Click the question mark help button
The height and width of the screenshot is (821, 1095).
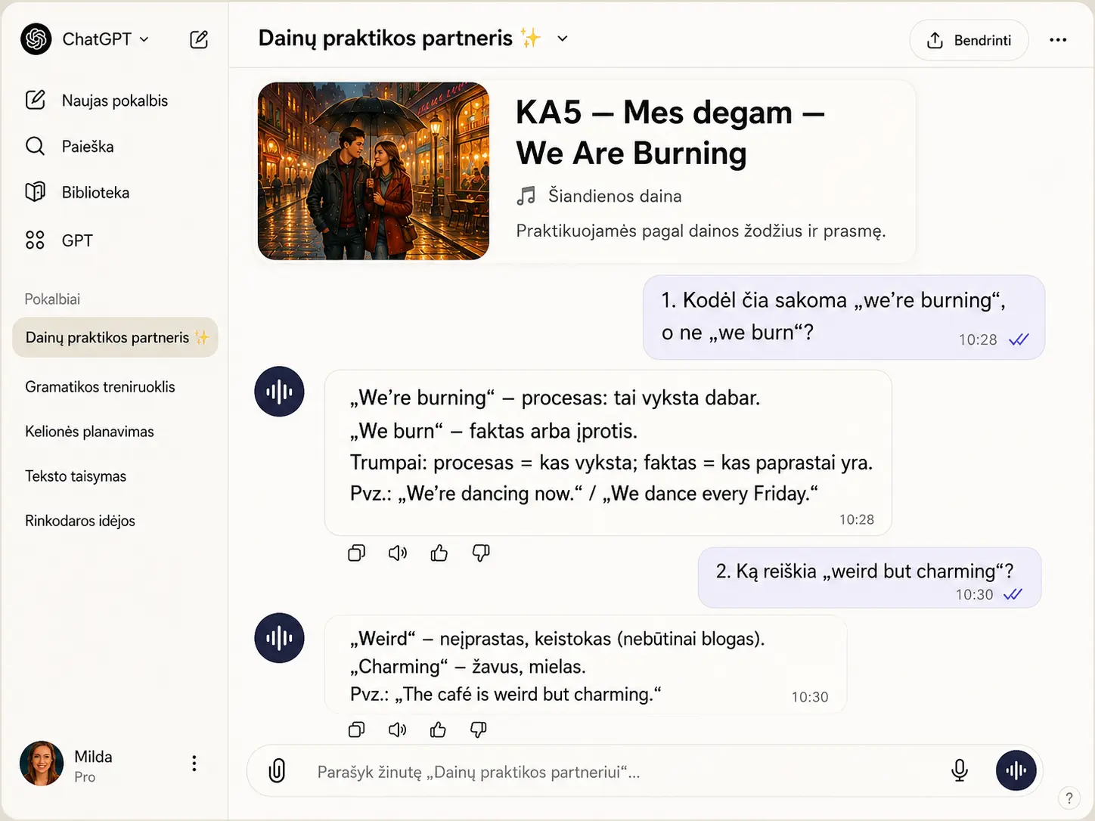[x=1069, y=798]
